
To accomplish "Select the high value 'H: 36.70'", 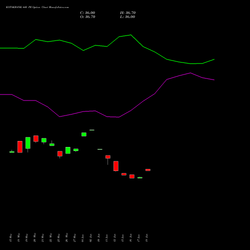I will point(128,13).
